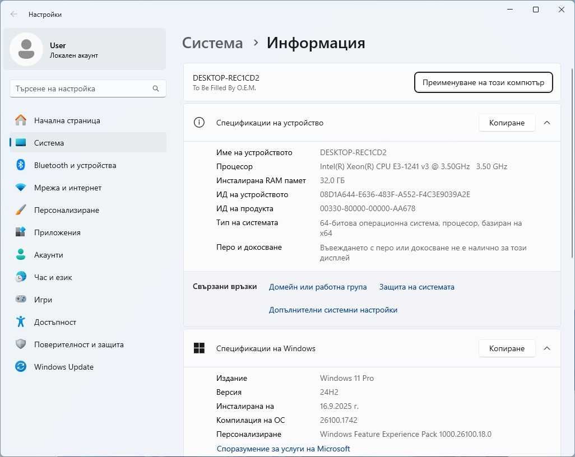Go to Мрежа и интернет settings

tap(88, 188)
